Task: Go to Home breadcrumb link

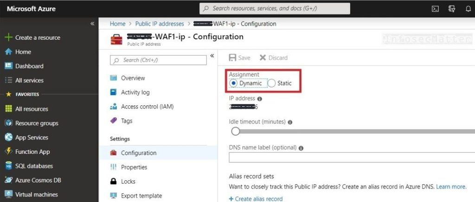Action: 117,24
